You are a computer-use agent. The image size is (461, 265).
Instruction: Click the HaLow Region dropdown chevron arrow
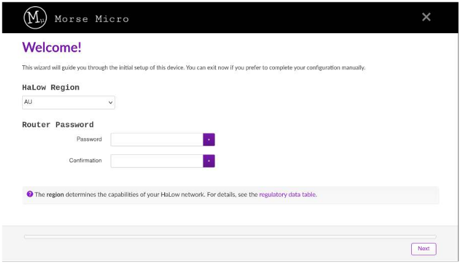pyautogui.click(x=111, y=103)
